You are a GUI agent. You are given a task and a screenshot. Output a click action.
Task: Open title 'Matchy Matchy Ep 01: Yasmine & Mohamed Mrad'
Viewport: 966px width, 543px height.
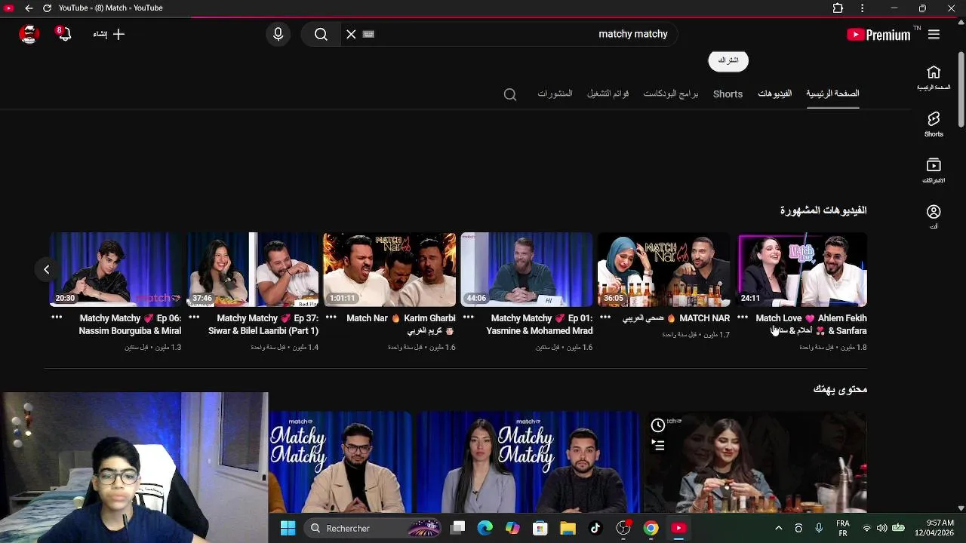pos(540,324)
